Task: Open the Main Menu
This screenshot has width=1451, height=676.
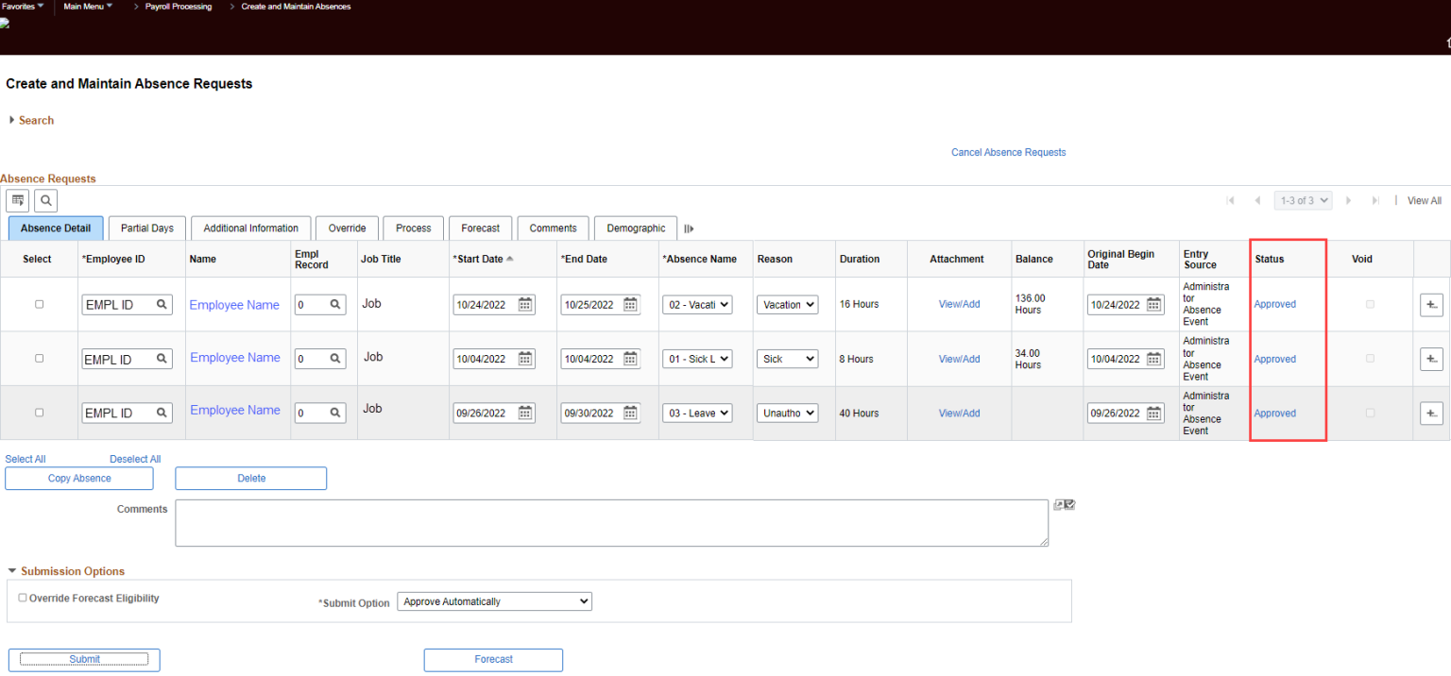Action: (84, 7)
